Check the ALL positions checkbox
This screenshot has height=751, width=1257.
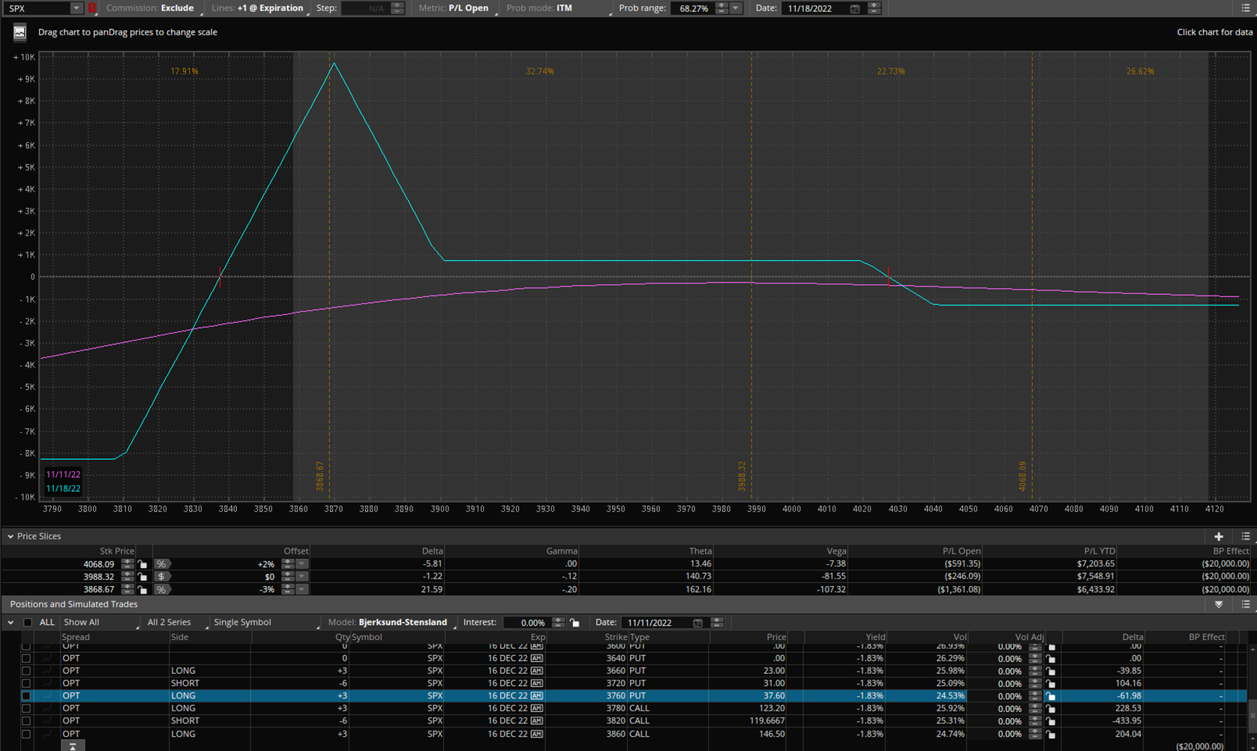pos(28,623)
